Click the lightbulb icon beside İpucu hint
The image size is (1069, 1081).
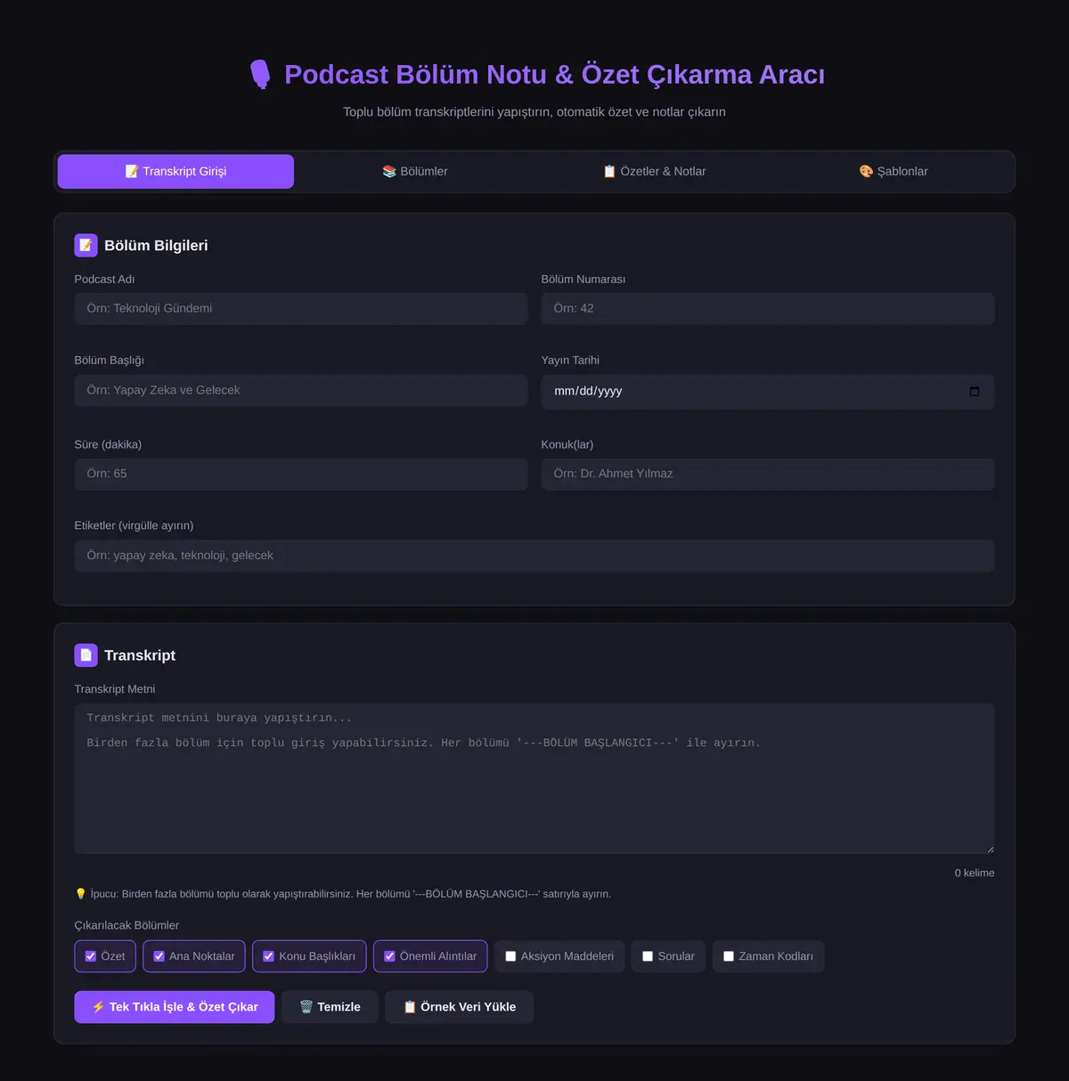click(x=80, y=894)
